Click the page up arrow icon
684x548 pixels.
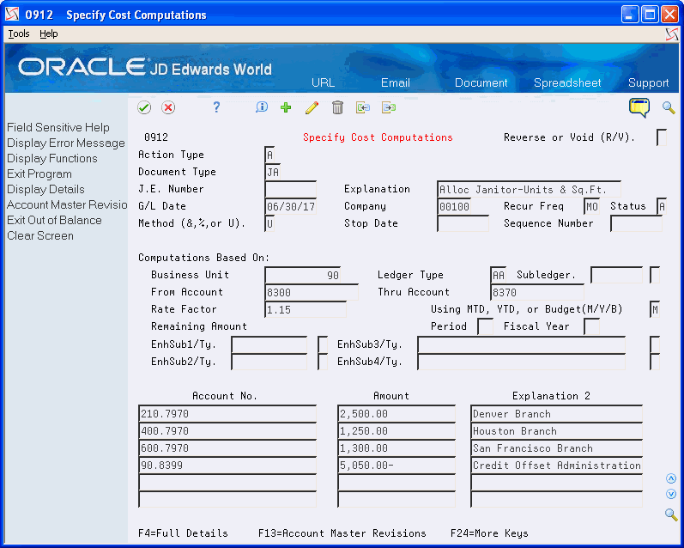click(x=671, y=478)
